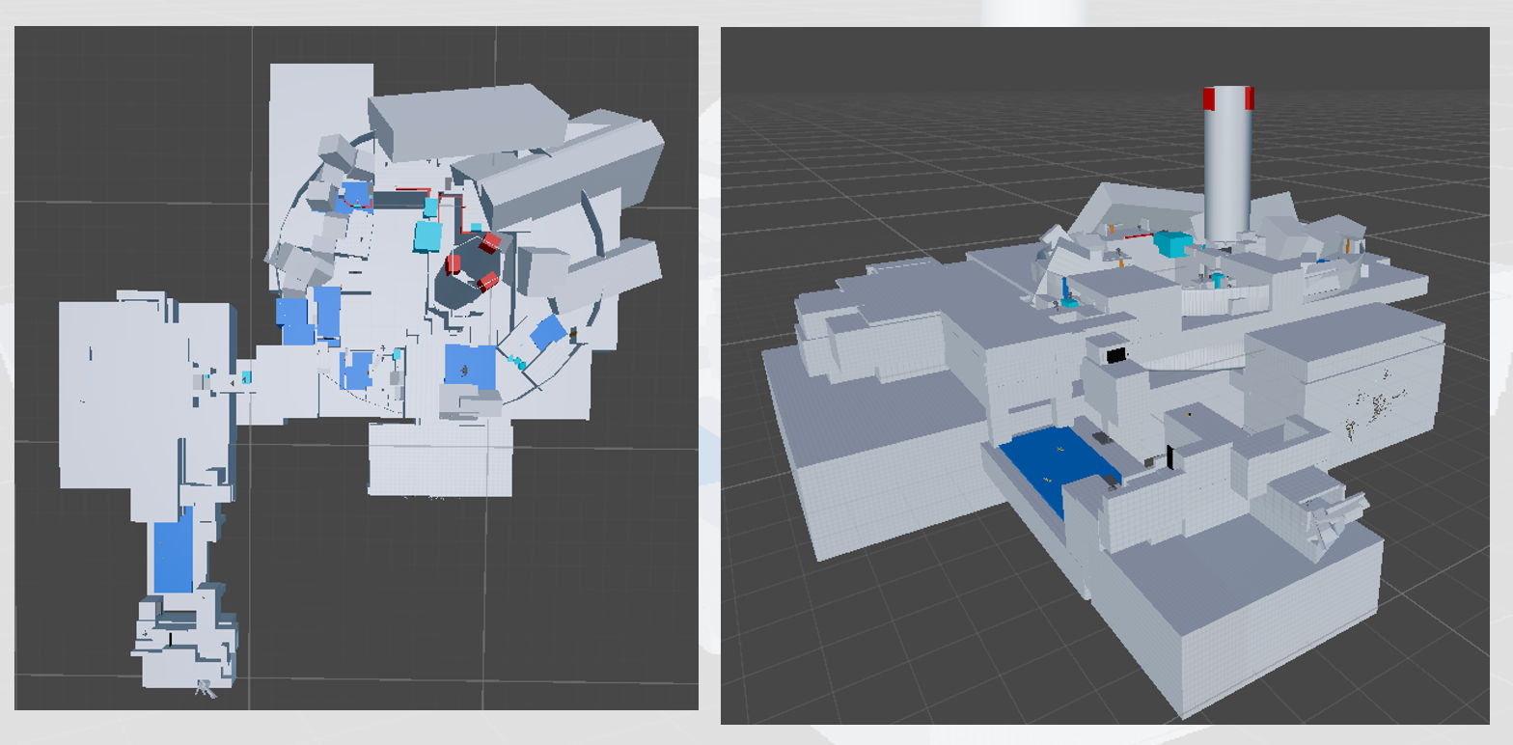Image resolution: width=1513 pixels, height=745 pixels.
Task: Select the angled blue rectangle in the top-down view
Action: 548,331
